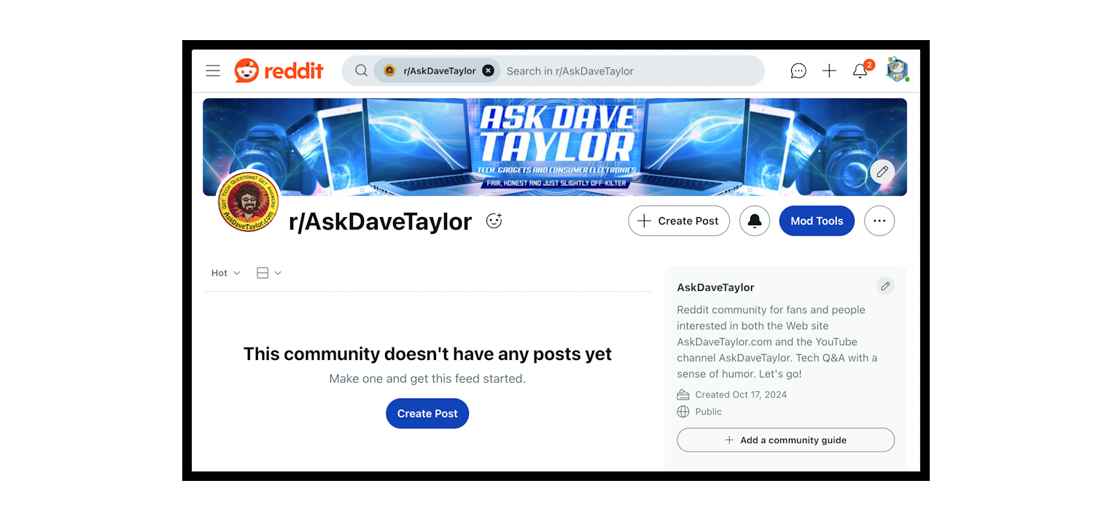The height and width of the screenshot is (521, 1112).
Task: Add a community guide
Action: [x=785, y=439]
